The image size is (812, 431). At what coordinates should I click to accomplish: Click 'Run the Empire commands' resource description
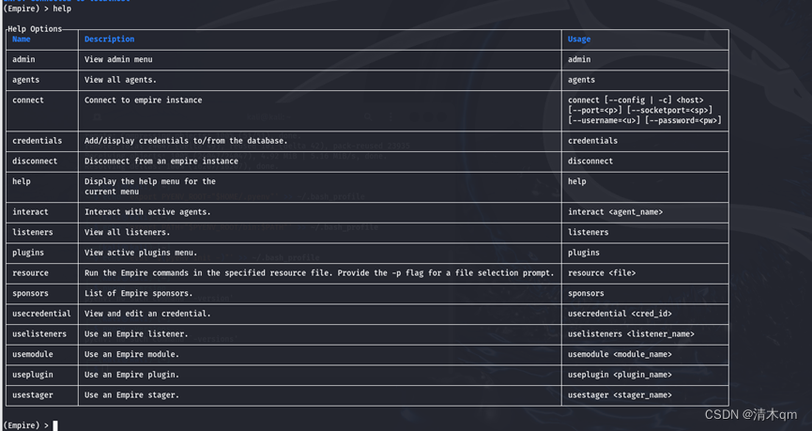pos(319,273)
